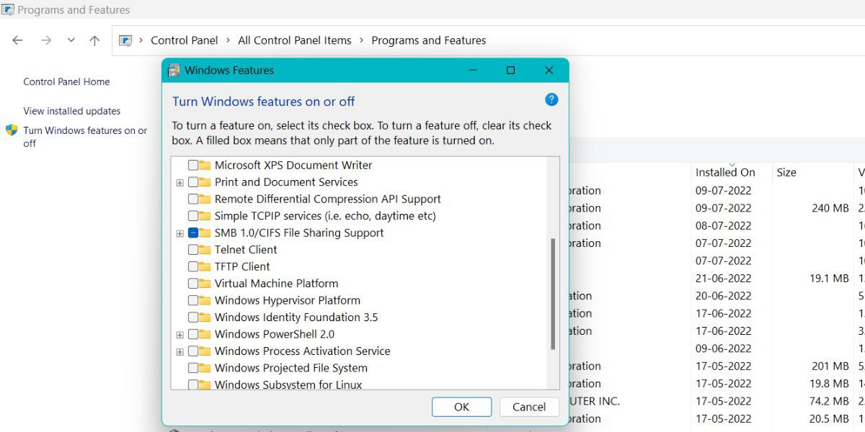This screenshot has width=865, height=432.
Task: Click the Microsoft XPS Document Writer folder icon
Action: 205,165
